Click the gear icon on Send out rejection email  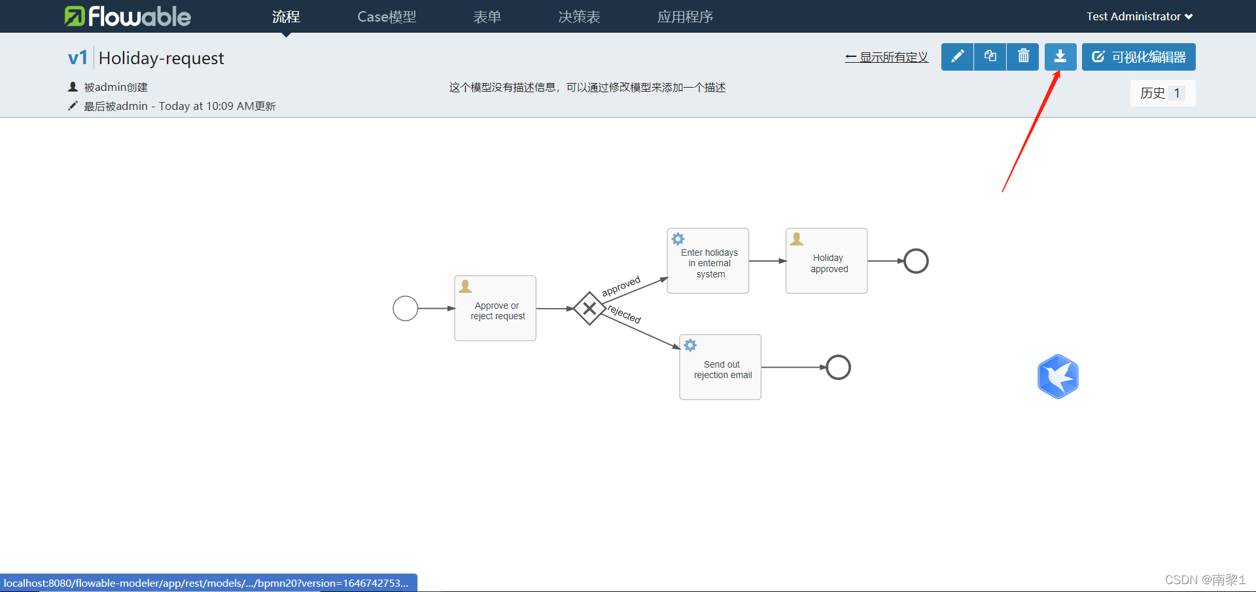(x=690, y=345)
